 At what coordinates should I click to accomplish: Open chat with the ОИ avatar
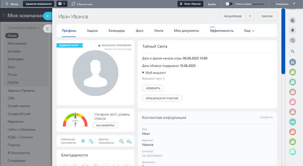[x=292, y=122]
